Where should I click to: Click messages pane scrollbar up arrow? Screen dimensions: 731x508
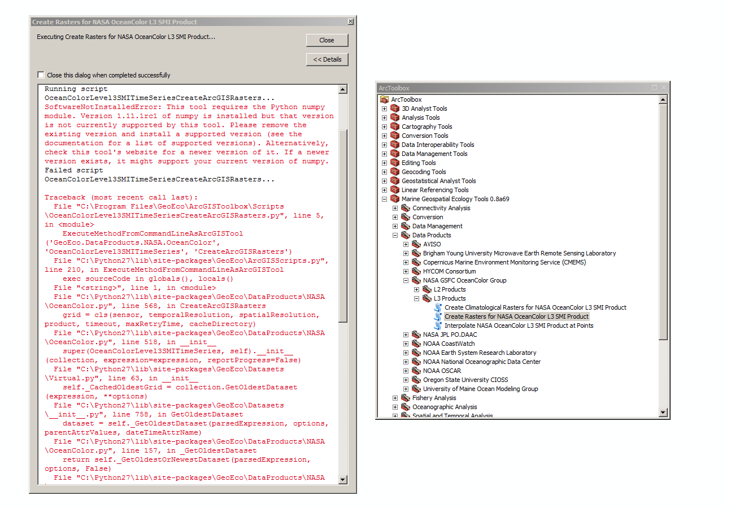tap(343, 89)
